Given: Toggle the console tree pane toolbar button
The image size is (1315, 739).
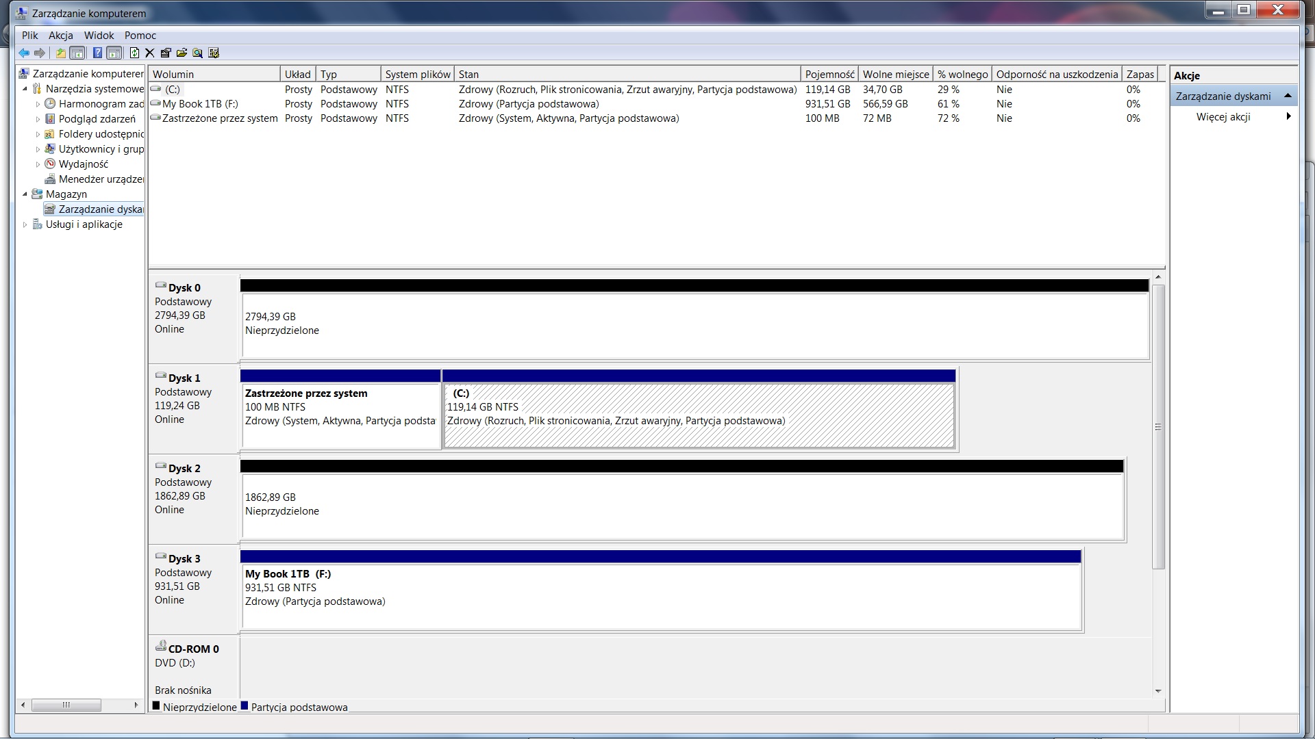Looking at the screenshot, I should 77,53.
